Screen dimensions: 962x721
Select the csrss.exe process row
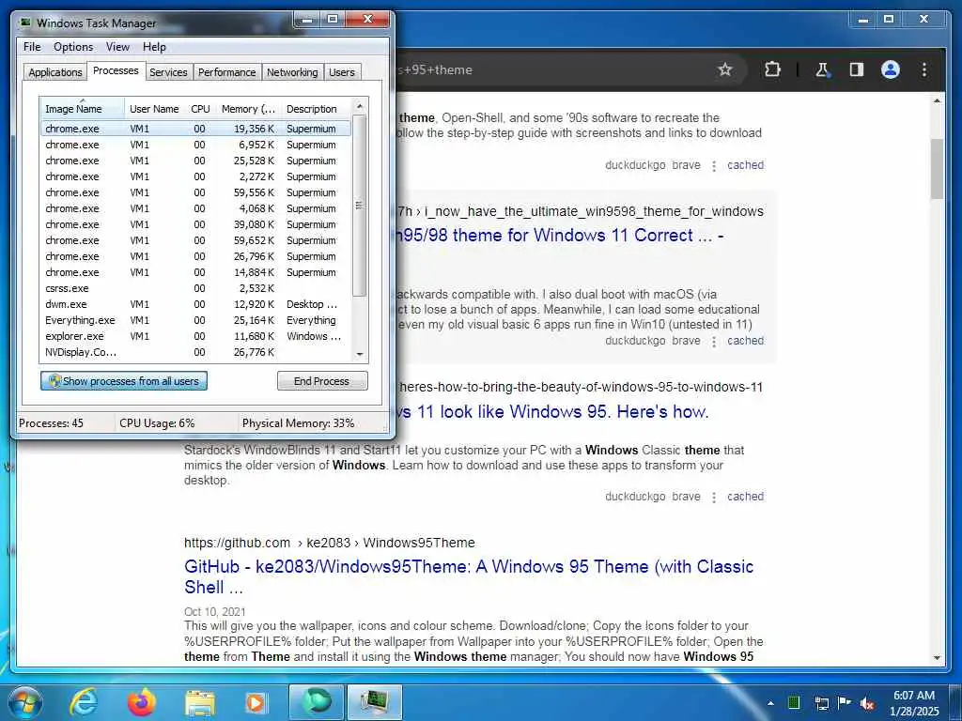[195, 288]
